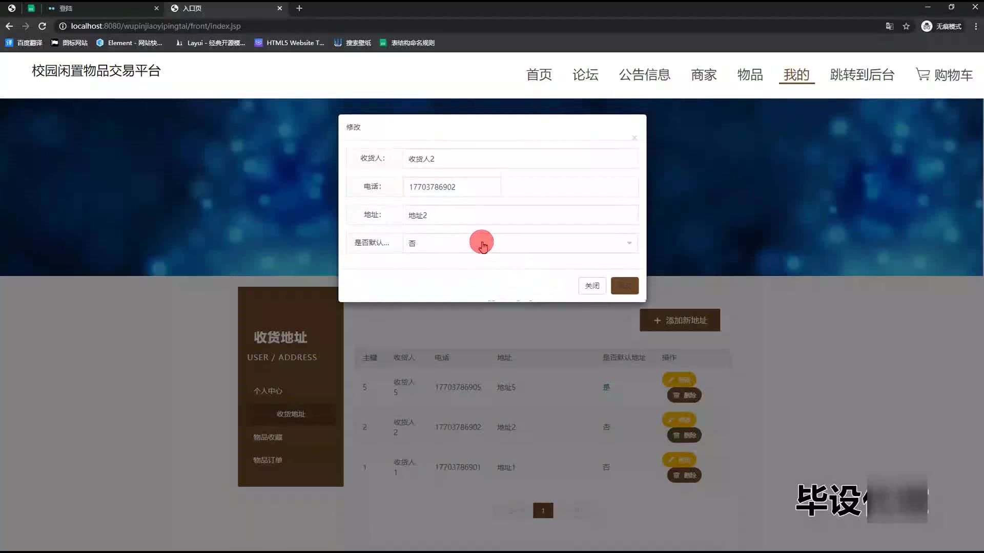Click the shopping cart icon

point(922,75)
